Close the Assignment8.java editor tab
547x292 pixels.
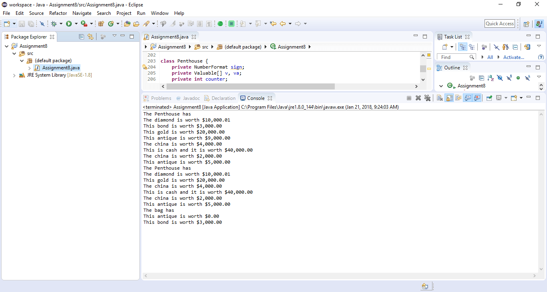194,36
